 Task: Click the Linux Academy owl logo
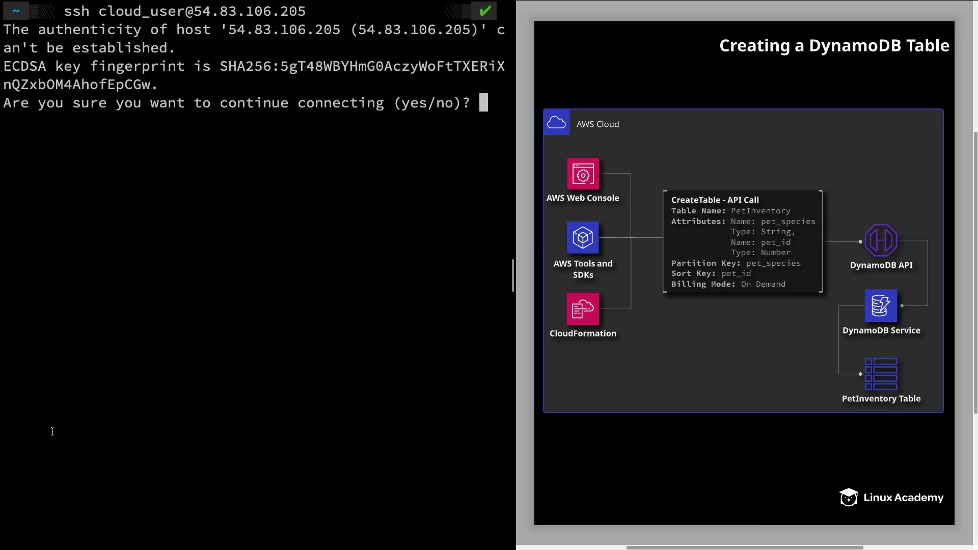[x=849, y=498]
